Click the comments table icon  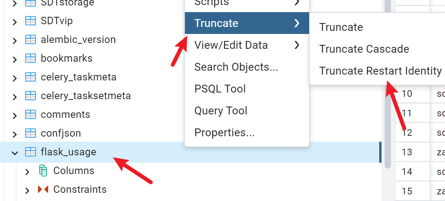30,115
